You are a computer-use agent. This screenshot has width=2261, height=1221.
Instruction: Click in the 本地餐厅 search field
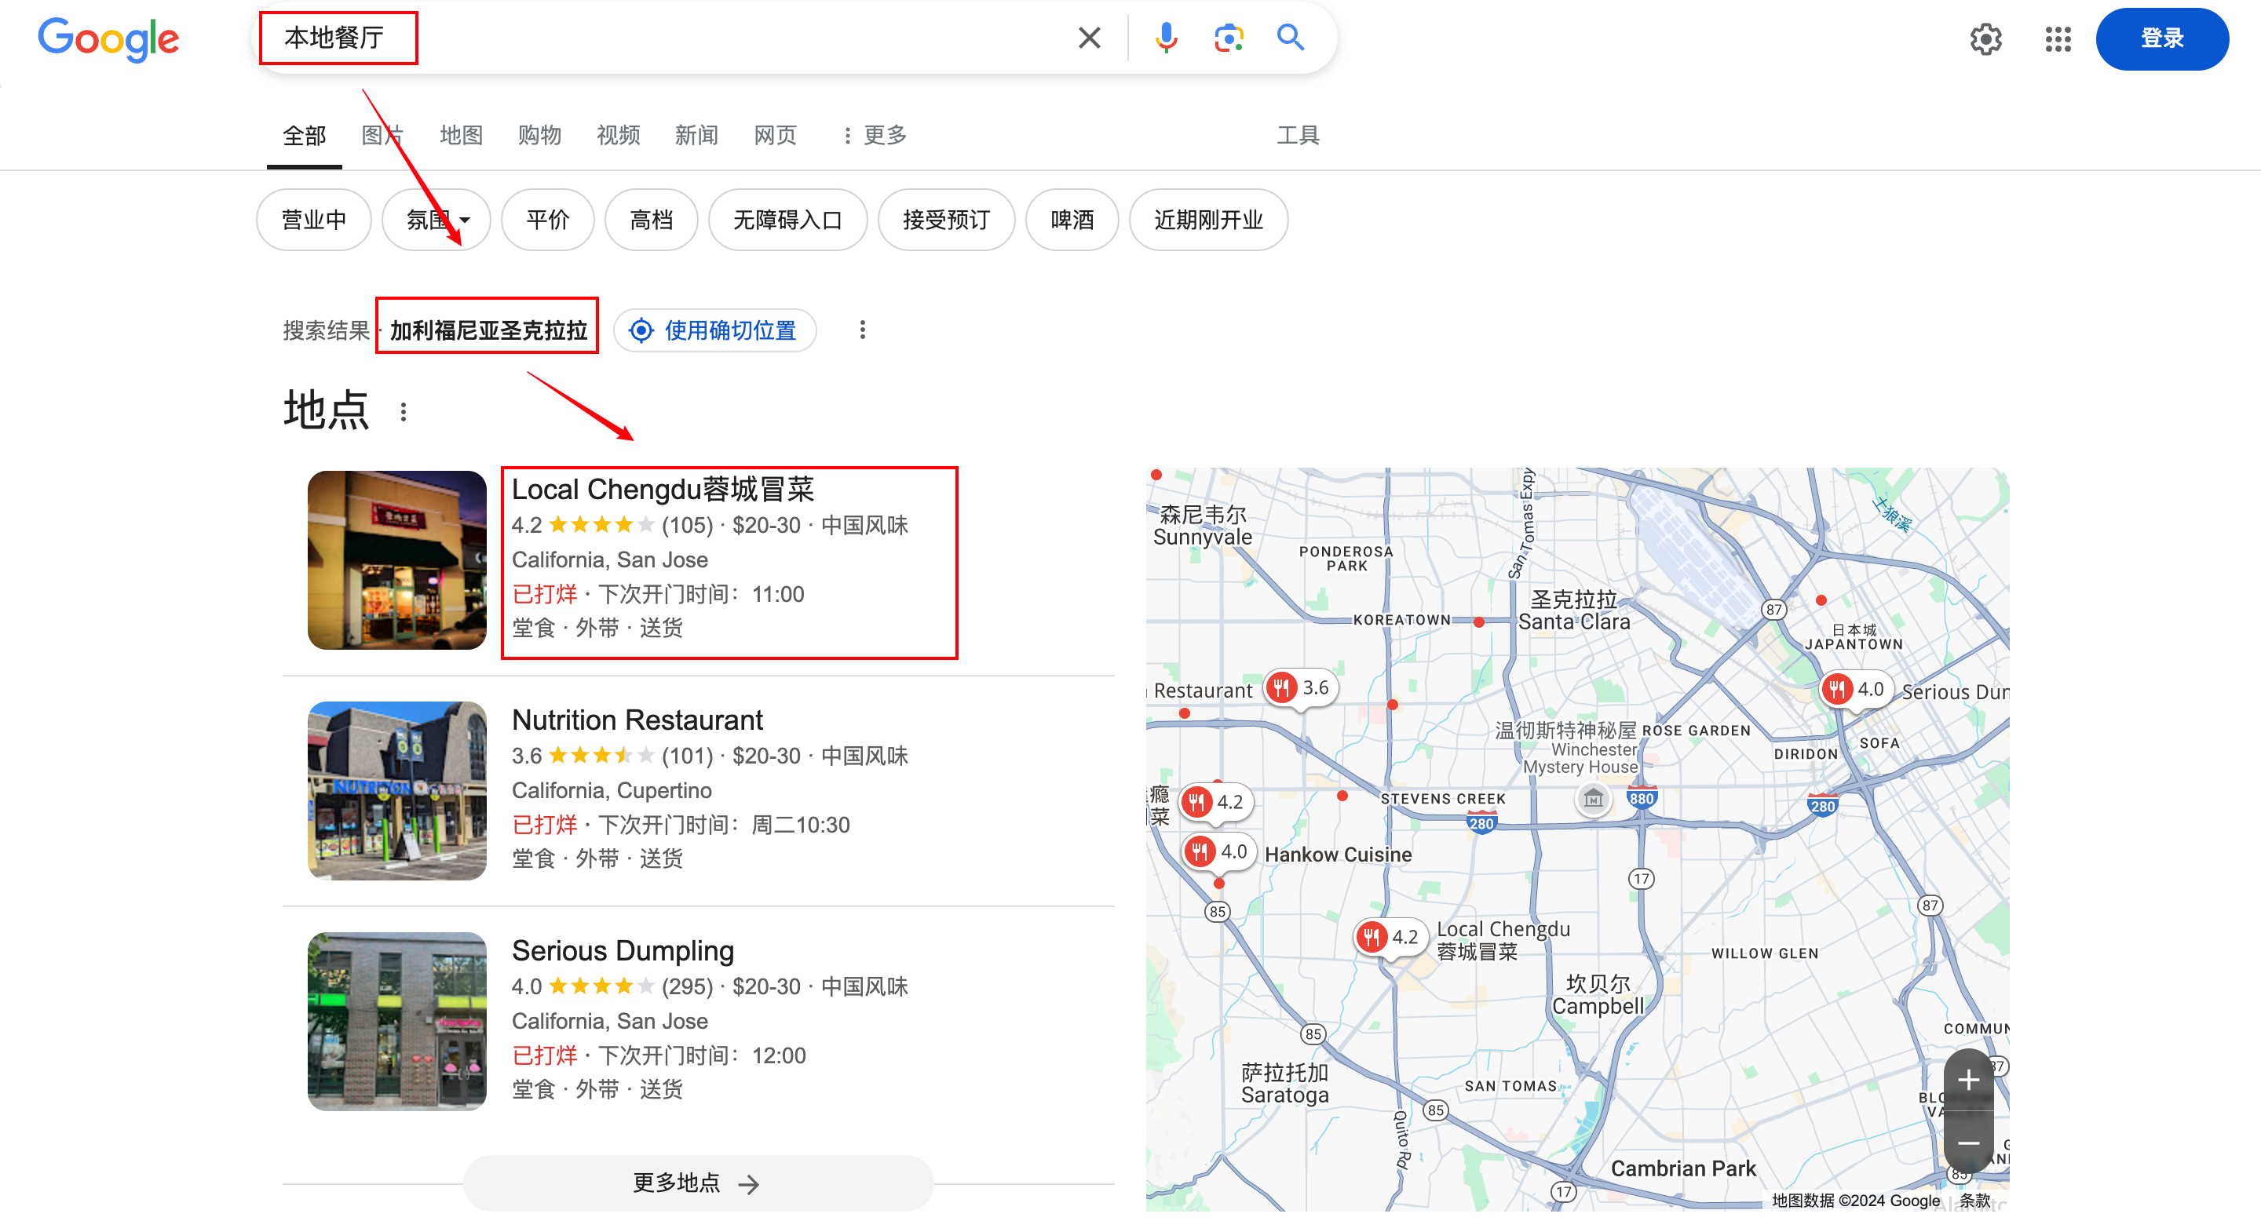pyautogui.click(x=667, y=38)
